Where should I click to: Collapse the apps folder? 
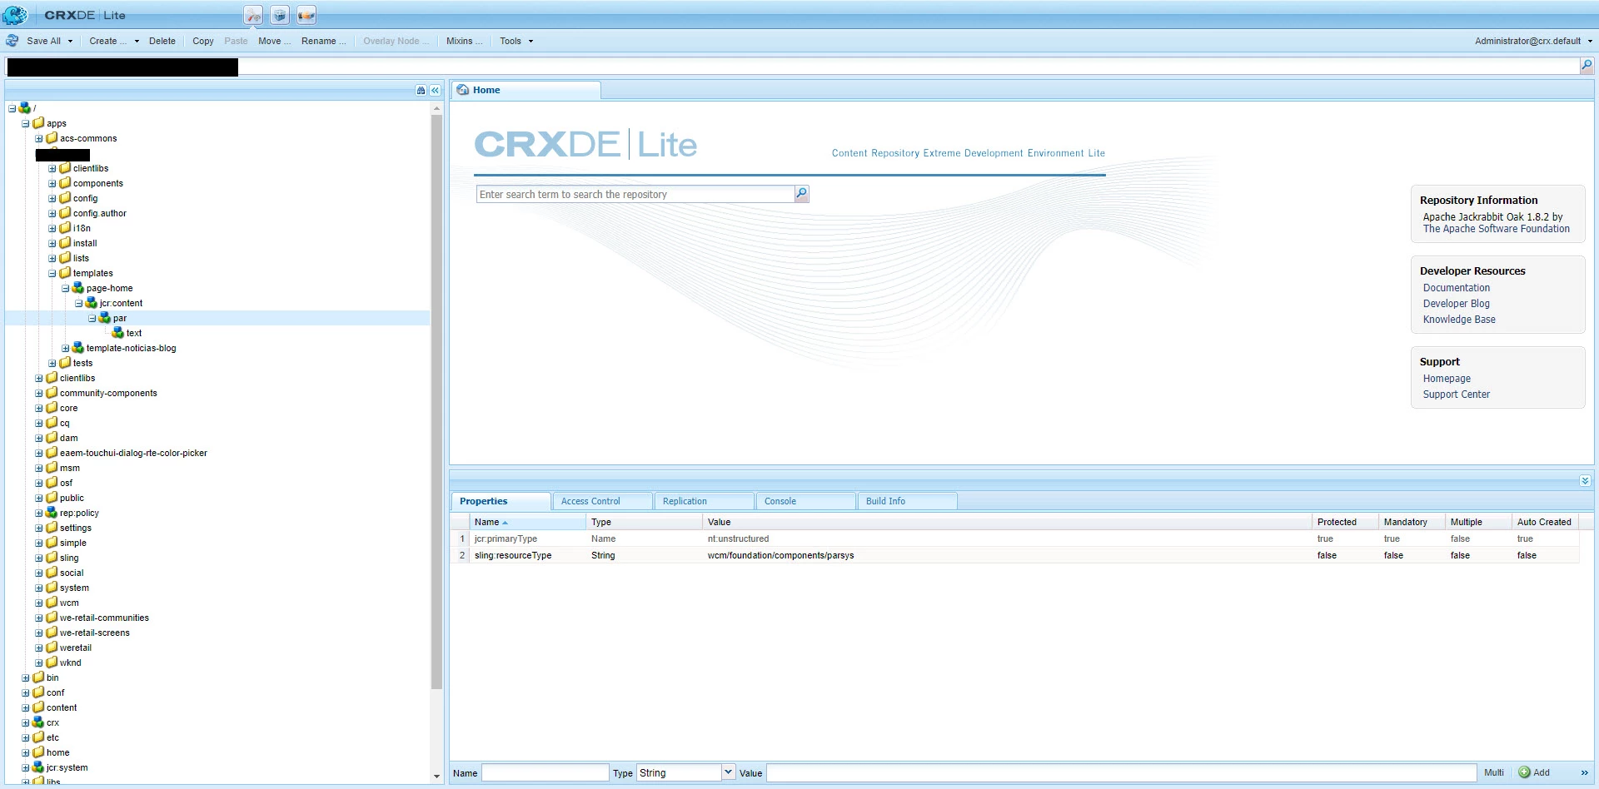25,123
